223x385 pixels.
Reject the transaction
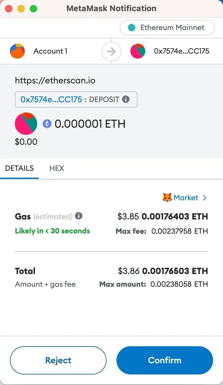coord(58,360)
